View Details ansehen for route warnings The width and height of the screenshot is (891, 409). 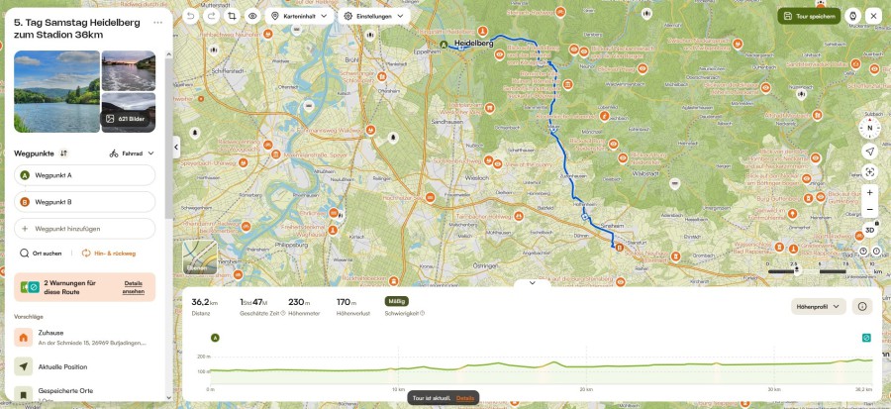[133, 287]
